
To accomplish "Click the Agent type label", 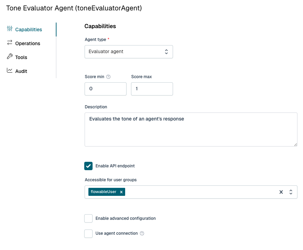I will [x=95, y=40].
